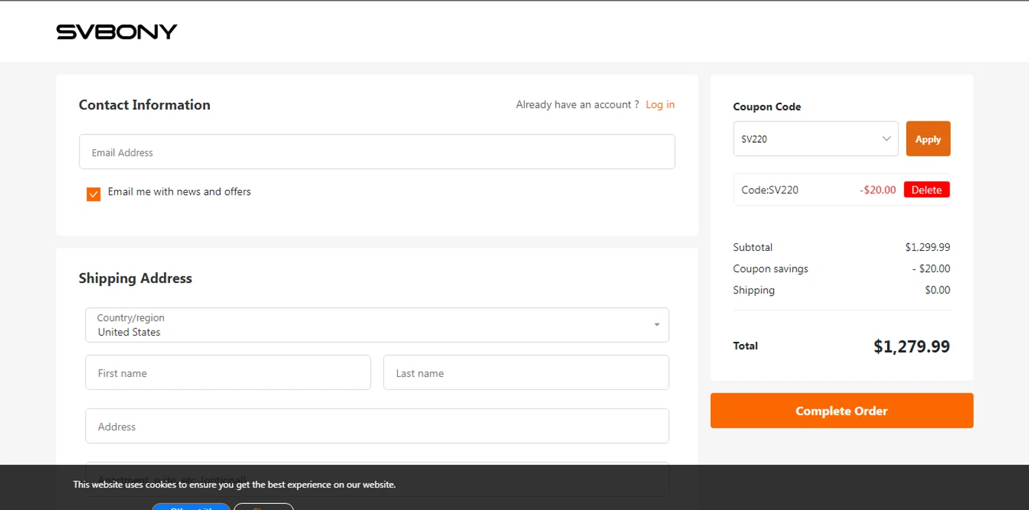Image resolution: width=1029 pixels, height=510 pixels.
Task: Expand the SV220 coupon code dropdown
Action: (816, 138)
